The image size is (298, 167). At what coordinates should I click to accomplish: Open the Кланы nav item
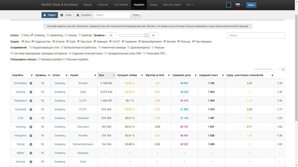pos(153,5)
